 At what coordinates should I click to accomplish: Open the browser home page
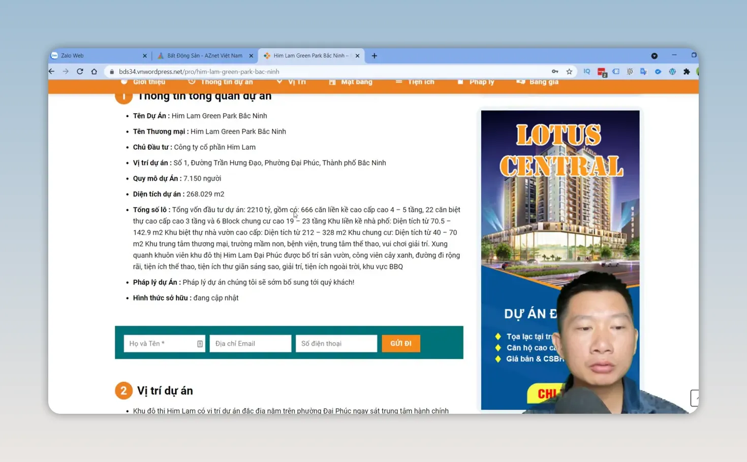pos(94,72)
